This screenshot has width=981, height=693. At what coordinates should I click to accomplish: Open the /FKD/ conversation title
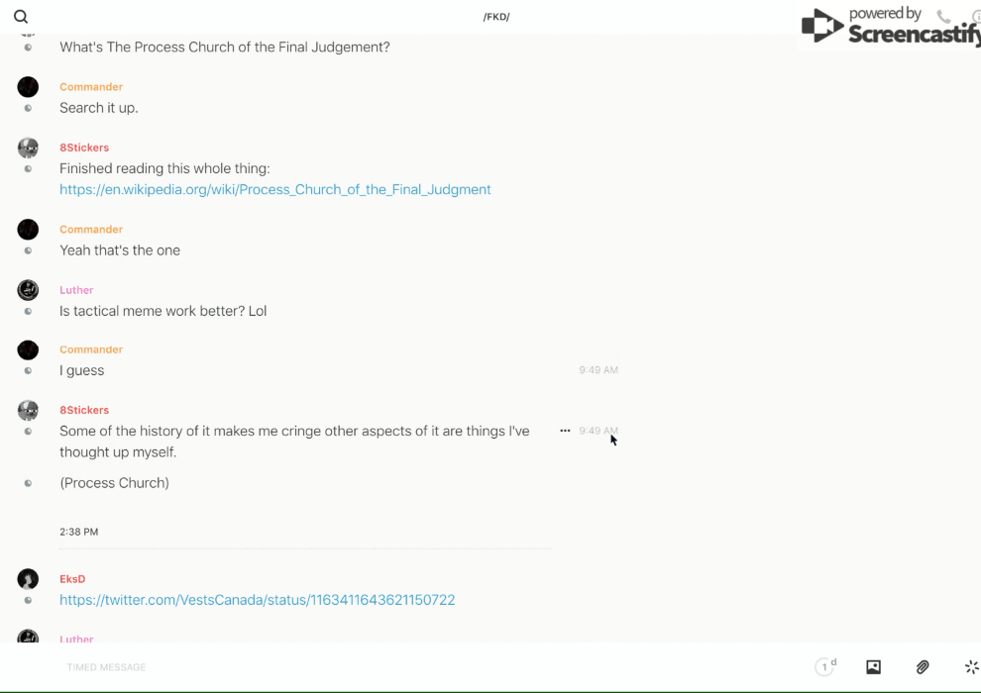495,17
